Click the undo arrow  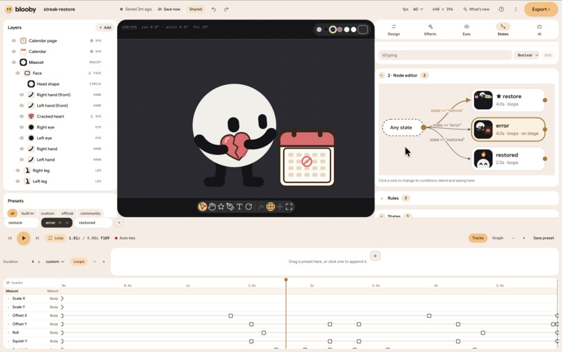[214, 9]
